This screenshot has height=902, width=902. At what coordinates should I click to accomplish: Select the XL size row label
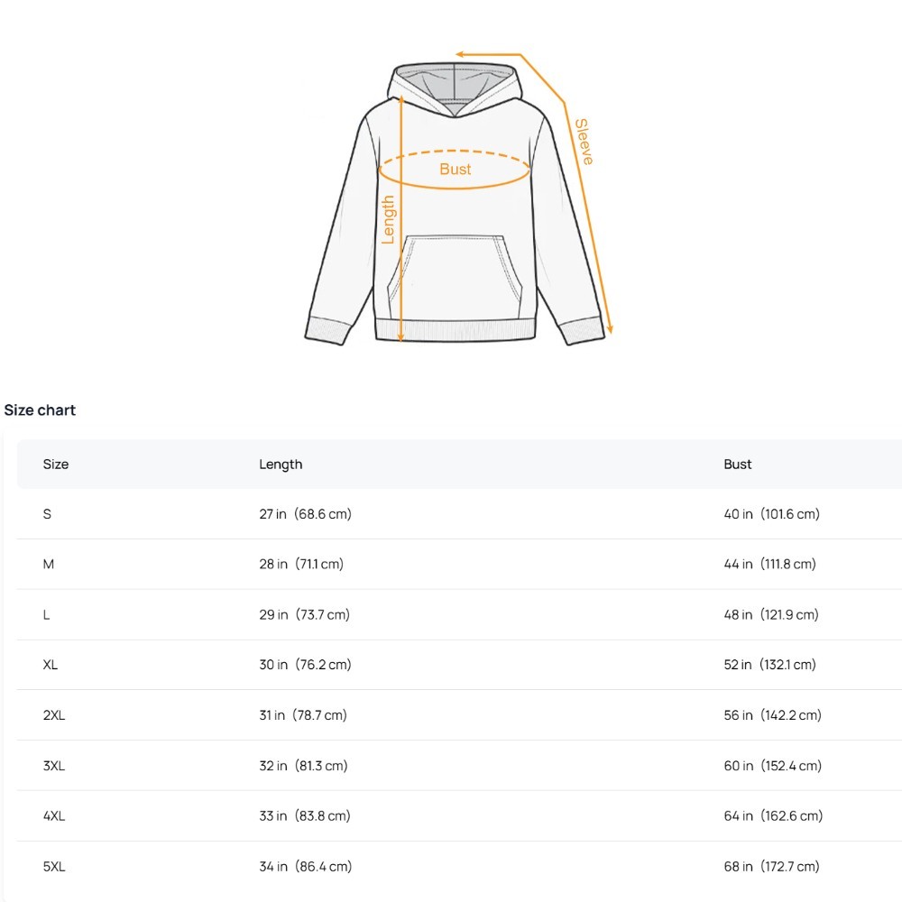point(51,665)
